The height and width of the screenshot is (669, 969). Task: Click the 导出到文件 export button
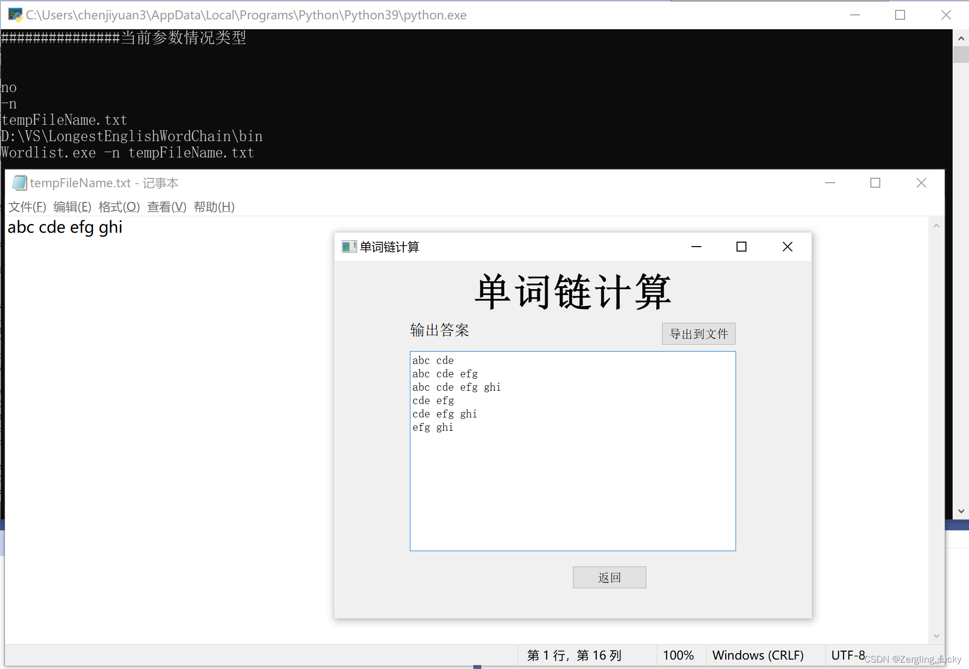pyautogui.click(x=698, y=334)
